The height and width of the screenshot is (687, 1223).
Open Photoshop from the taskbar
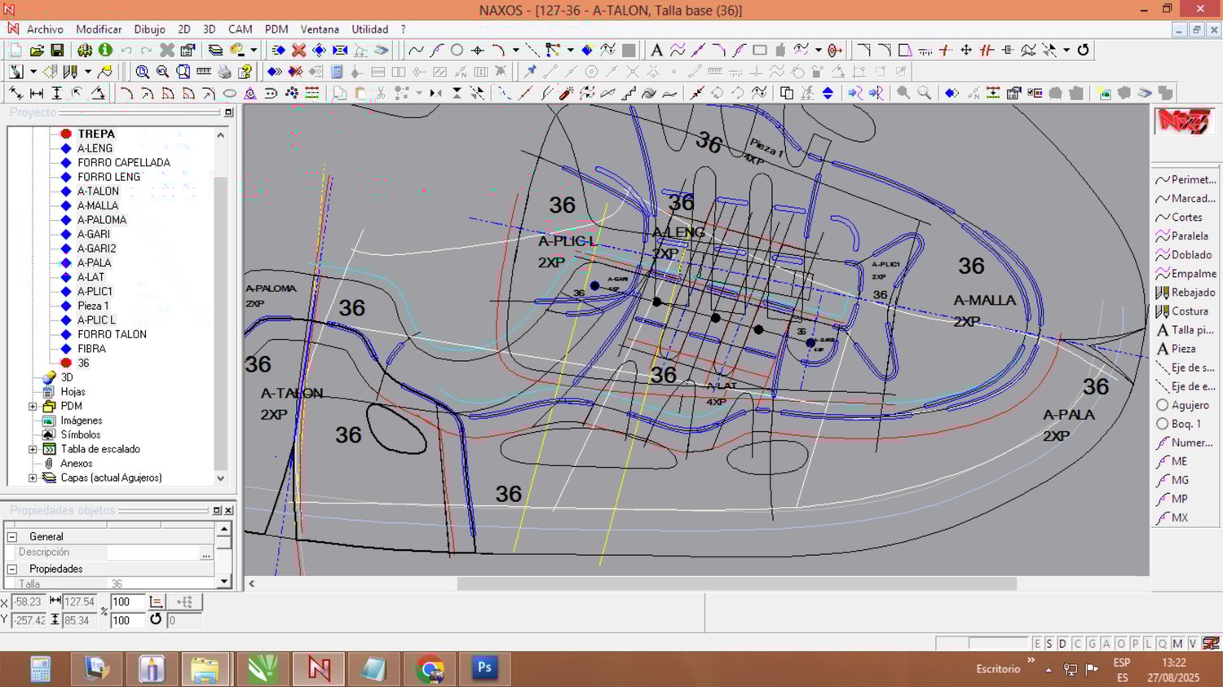pyautogui.click(x=484, y=668)
